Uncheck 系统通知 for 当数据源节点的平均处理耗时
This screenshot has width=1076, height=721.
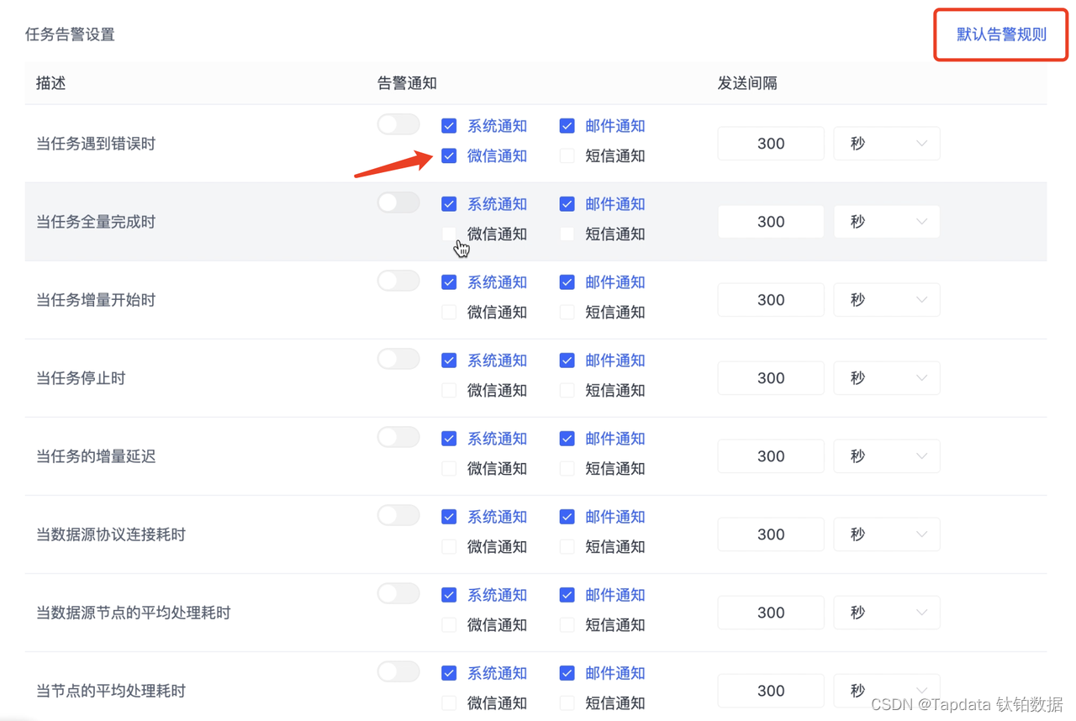tap(449, 595)
